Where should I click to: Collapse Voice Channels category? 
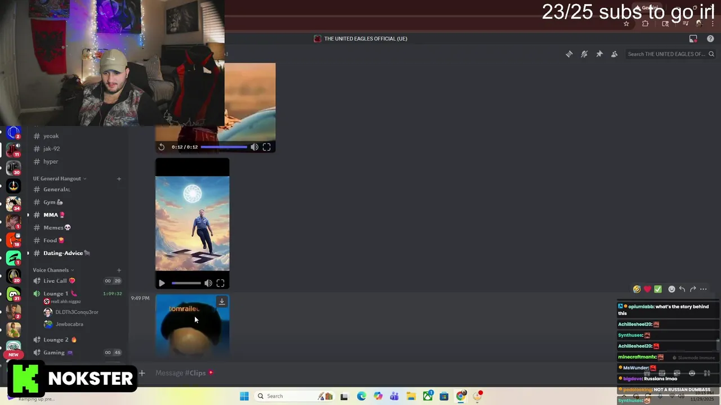[53, 271]
